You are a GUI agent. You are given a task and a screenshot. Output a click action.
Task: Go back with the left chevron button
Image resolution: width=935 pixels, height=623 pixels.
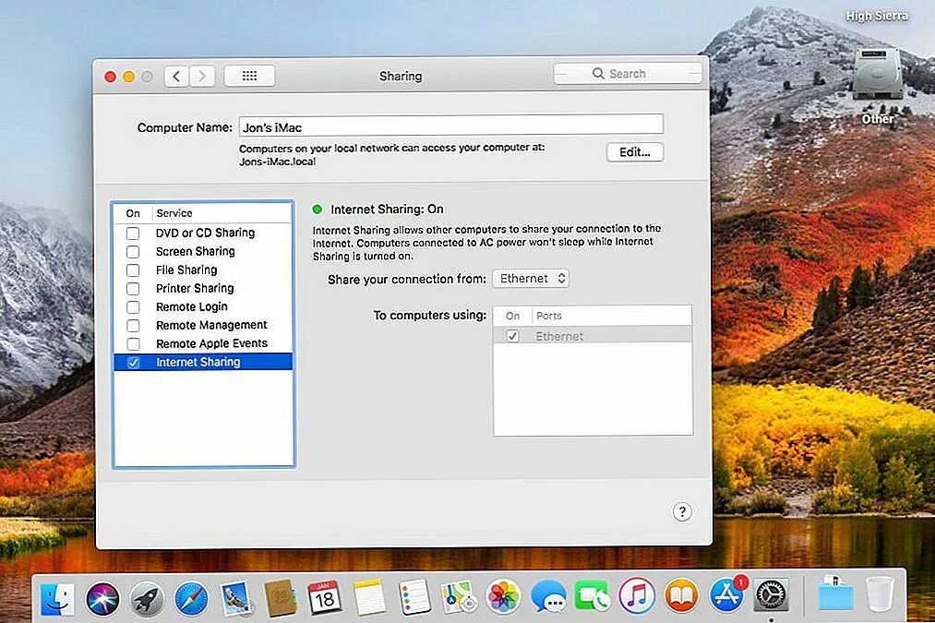[x=176, y=76]
